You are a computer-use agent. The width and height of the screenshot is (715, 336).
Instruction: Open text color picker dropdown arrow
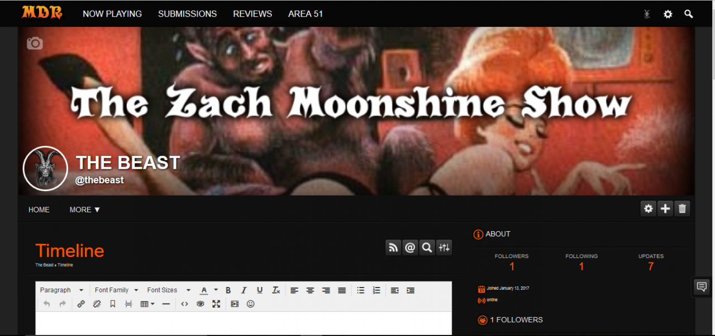pyautogui.click(x=216, y=290)
